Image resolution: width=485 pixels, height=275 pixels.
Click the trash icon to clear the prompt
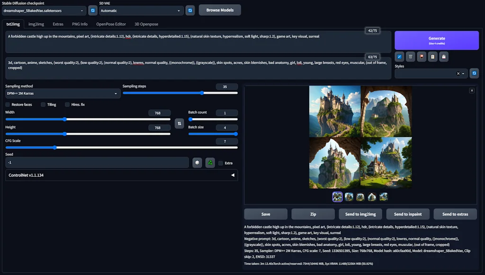tap(410, 56)
